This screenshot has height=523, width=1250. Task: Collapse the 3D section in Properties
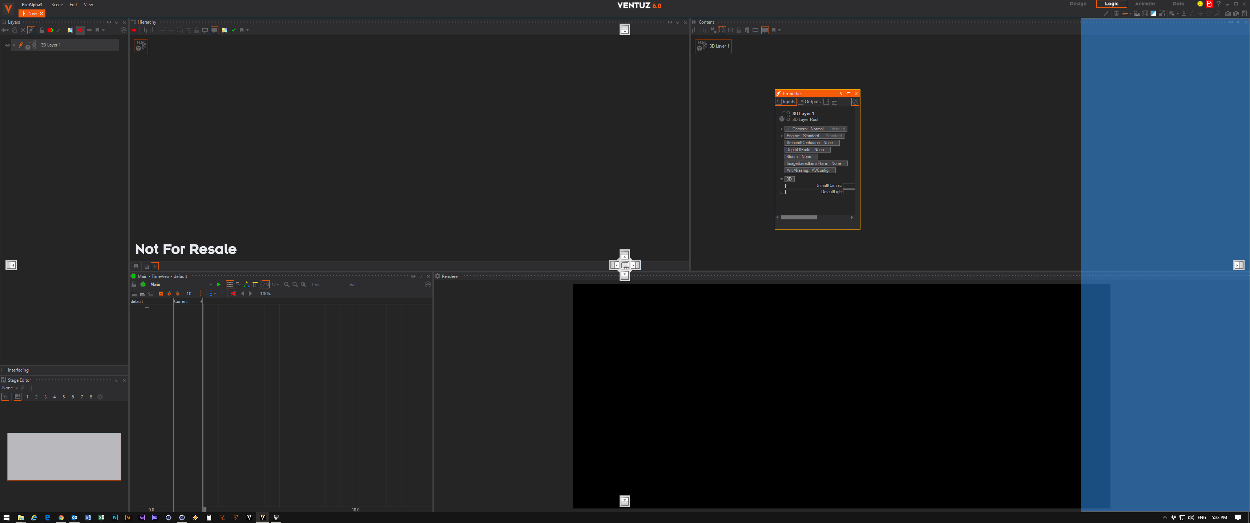click(x=781, y=179)
